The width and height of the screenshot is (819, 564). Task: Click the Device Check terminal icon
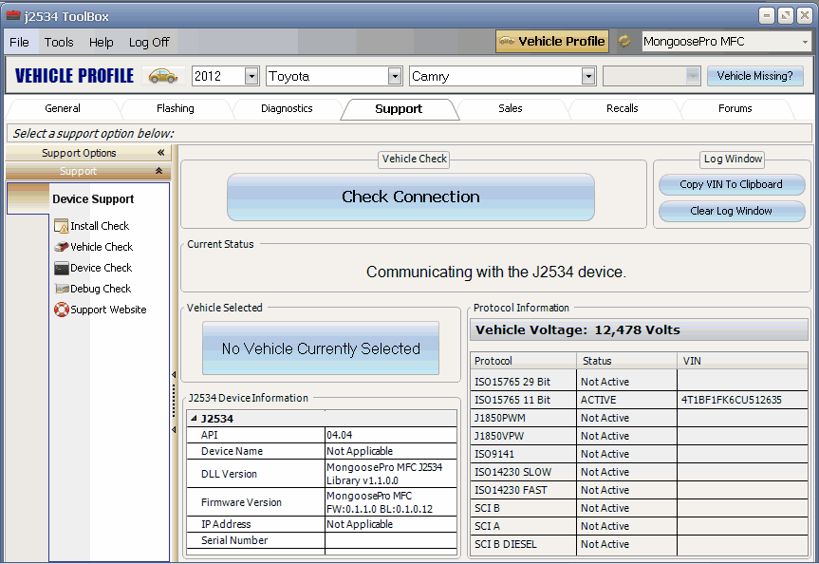pyautogui.click(x=61, y=268)
